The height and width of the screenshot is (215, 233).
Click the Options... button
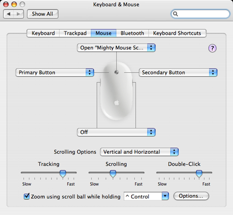(x=191, y=196)
